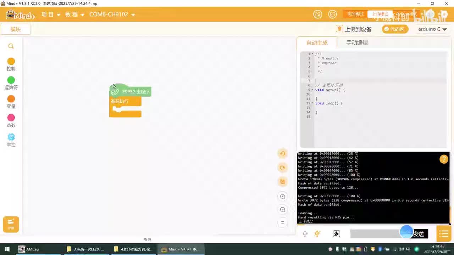Collapse the void setup() fold arrow
This screenshot has width=454, height=255.
[x=312, y=90]
